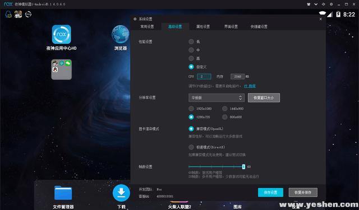Select the 中 performance option
Viewport: 359px width, 210px height.
tap(191, 50)
